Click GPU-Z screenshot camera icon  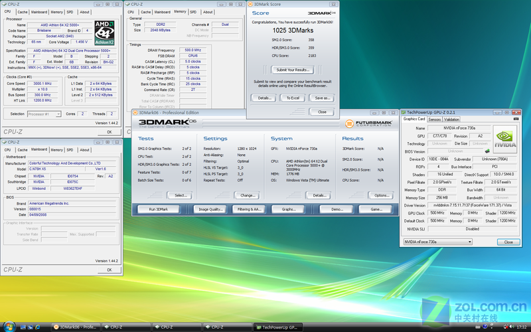516,119
